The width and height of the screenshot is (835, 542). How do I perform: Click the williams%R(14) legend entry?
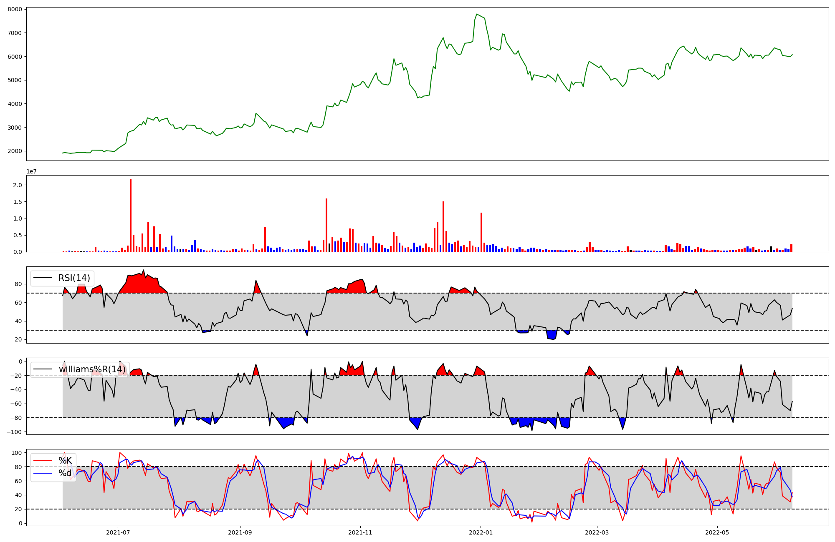tap(92, 369)
